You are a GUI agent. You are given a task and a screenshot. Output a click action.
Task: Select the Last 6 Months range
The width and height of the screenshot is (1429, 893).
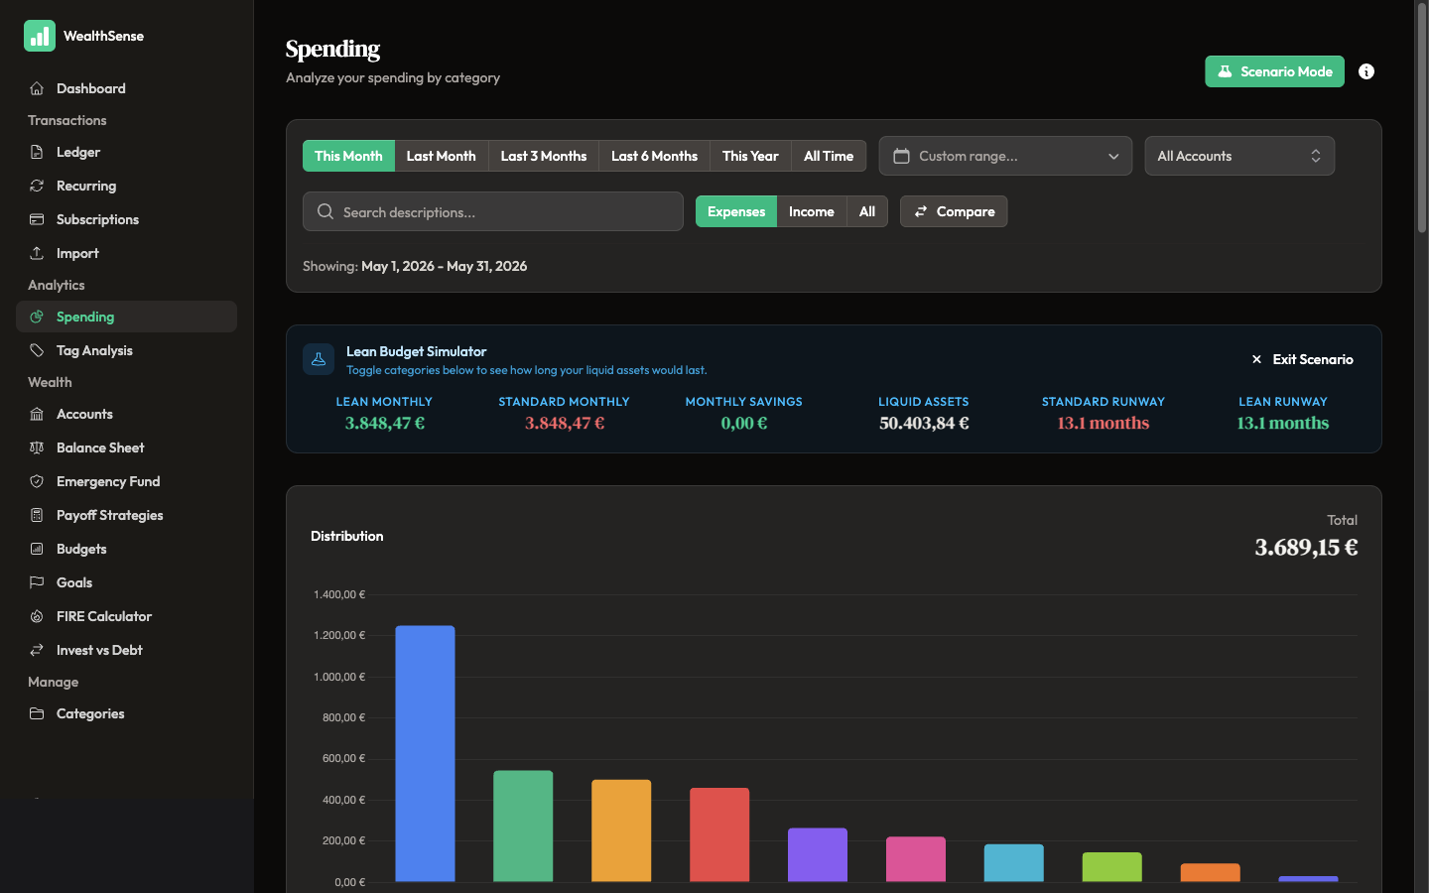click(x=654, y=156)
